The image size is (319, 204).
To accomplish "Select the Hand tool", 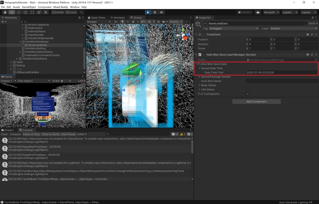I will point(5,12).
